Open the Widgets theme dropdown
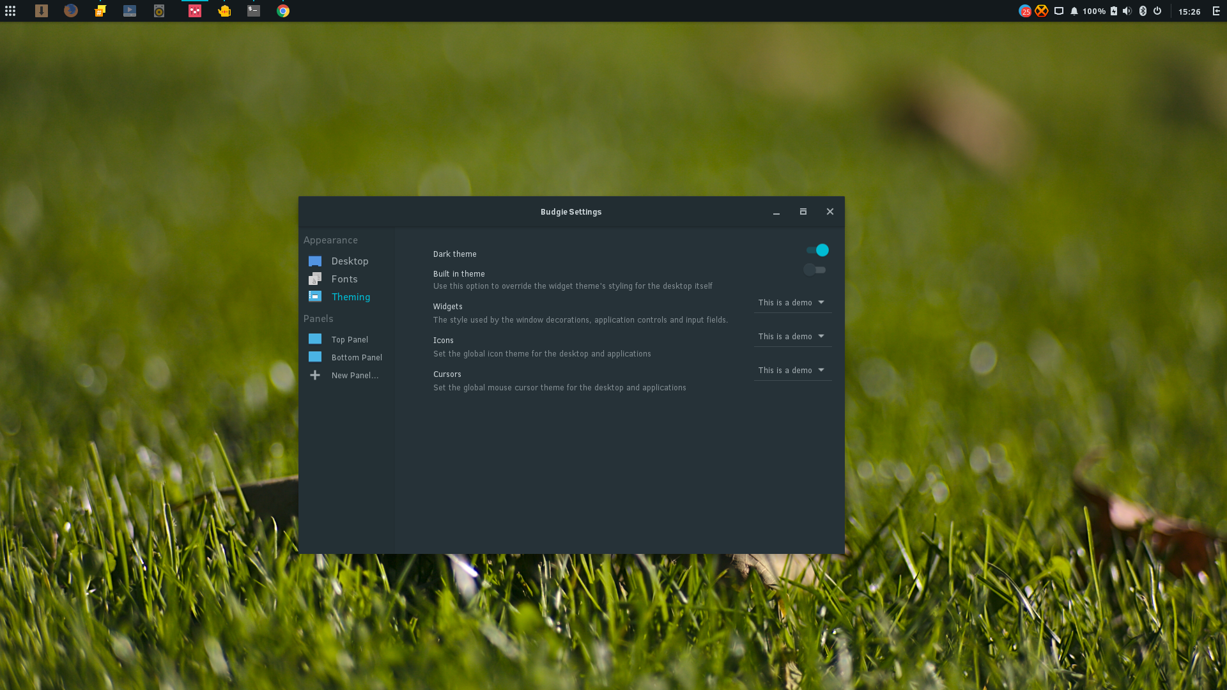 [x=792, y=303]
